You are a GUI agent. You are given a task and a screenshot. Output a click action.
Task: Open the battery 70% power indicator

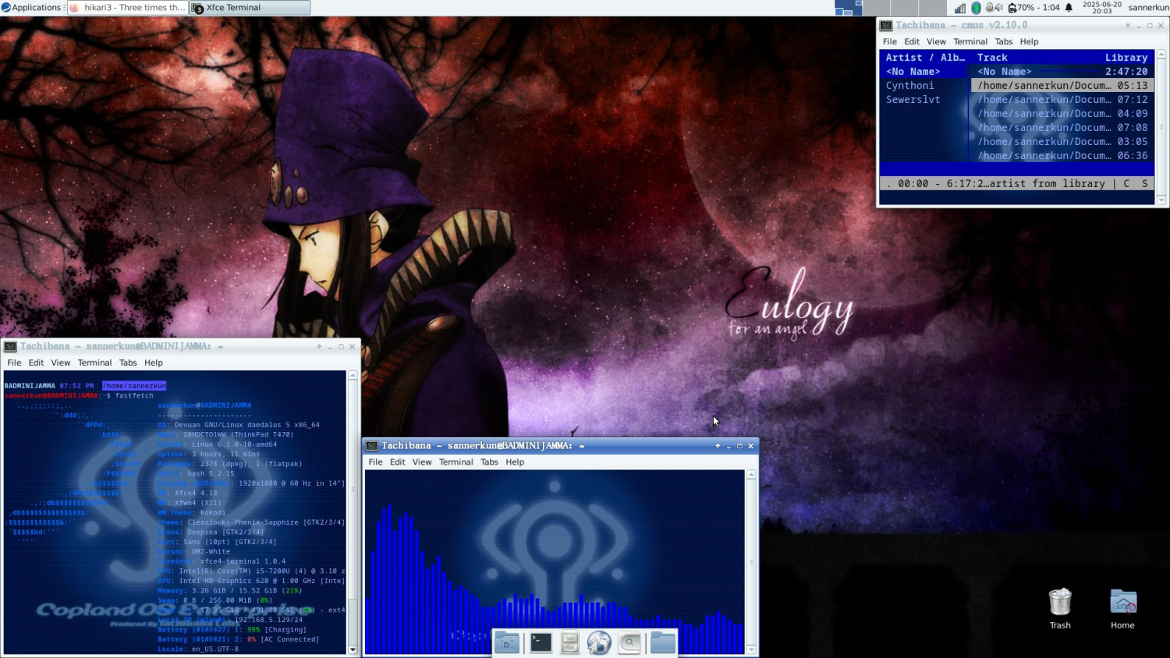point(1033,8)
